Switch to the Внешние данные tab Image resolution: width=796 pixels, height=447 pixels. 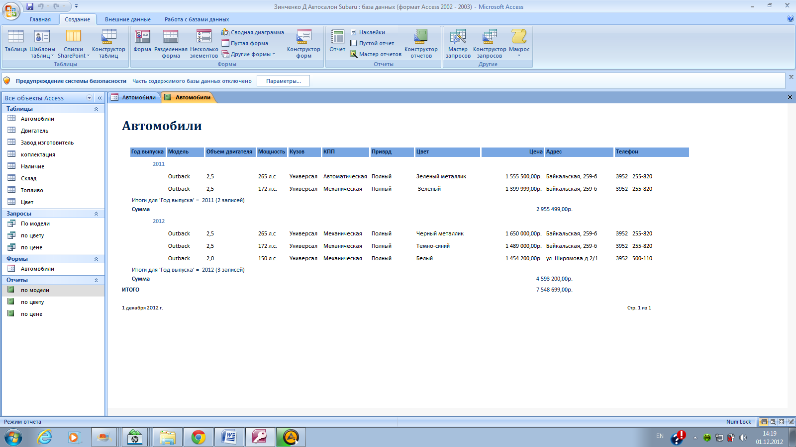pos(128,19)
